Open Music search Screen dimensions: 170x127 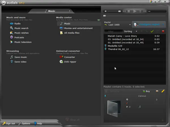tap(19, 28)
